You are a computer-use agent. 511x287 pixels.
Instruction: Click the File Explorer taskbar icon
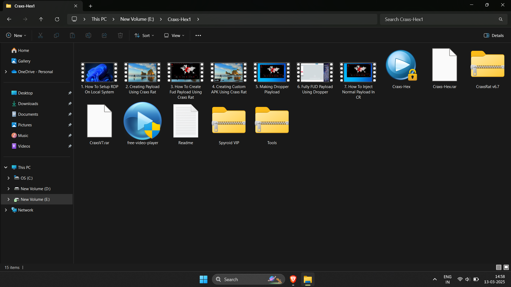pyautogui.click(x=308, y=279)
